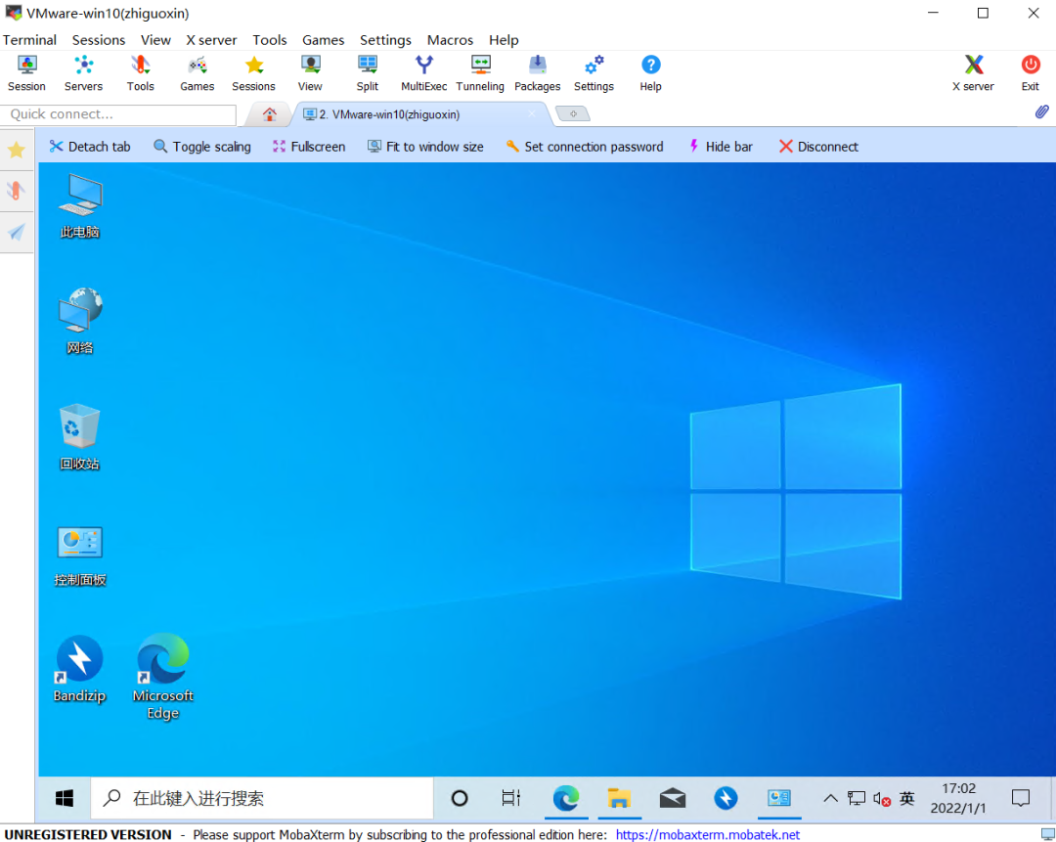Focus the Quick connect input field

point(118,114)
